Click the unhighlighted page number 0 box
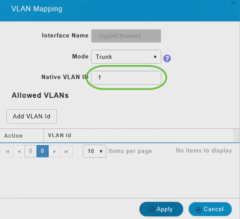 pyautogui.click(x=31, y=151)
